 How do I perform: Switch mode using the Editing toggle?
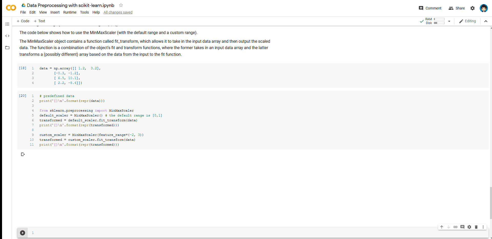(467, 21)
